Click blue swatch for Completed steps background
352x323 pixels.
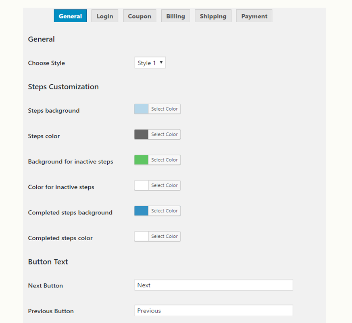(141, 211)
